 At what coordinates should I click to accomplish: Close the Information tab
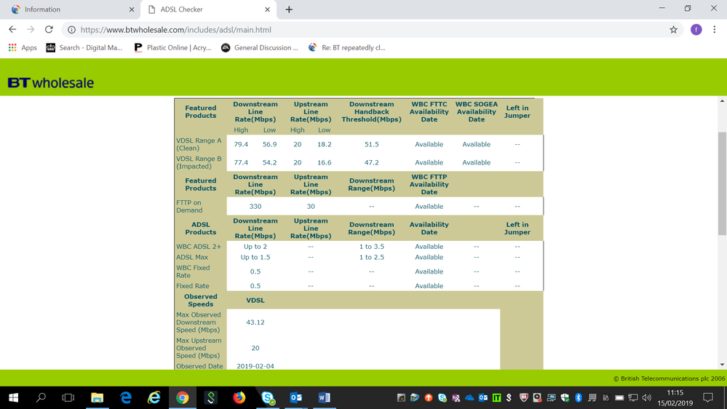coord(132,9)
